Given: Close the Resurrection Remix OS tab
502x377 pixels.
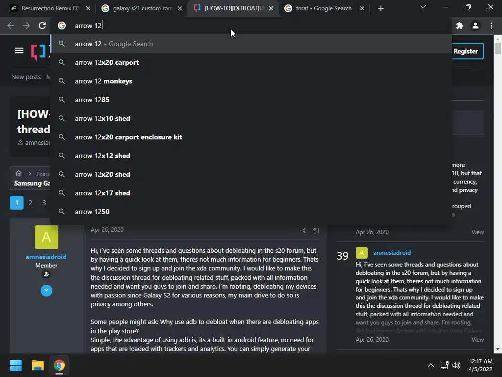Looking at the screenshot, I should (88, 8).
